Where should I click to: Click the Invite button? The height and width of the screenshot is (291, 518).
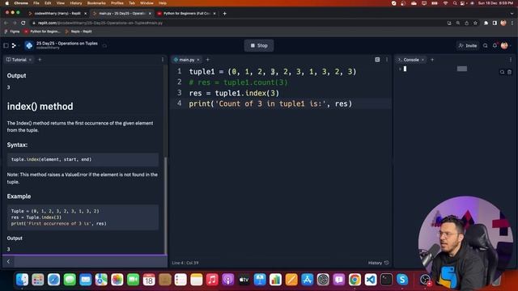click(x=468, y=45)
